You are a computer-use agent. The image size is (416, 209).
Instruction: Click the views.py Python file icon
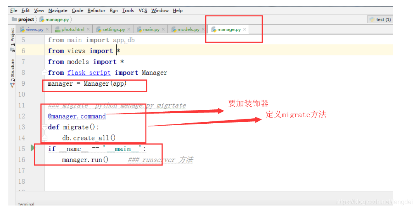pyautogui.click(x=22, y=29)
